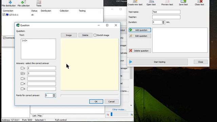217x122 pixels.
Task: Open File distribution in main toolbar
Action: (9, 3)
